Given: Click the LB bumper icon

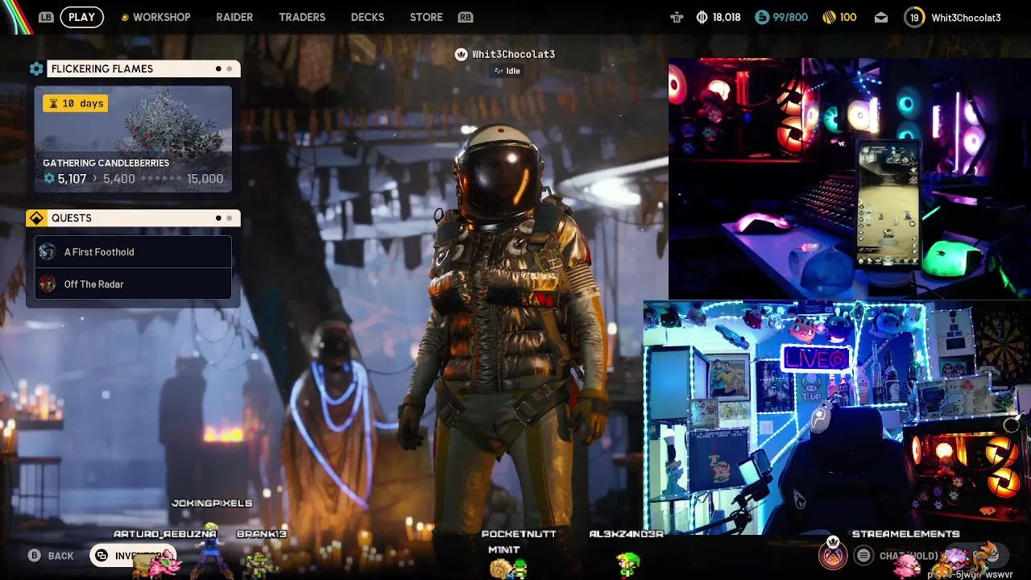Looking at the screenshot, I should (46, 17).
